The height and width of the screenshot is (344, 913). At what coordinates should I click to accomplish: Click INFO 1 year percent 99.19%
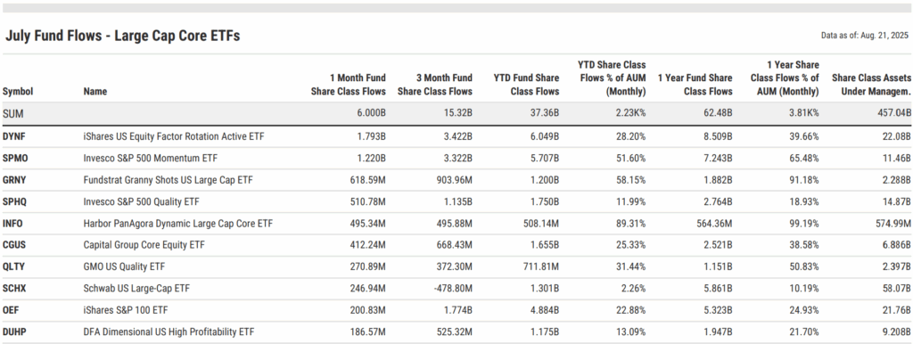point(805,224)
